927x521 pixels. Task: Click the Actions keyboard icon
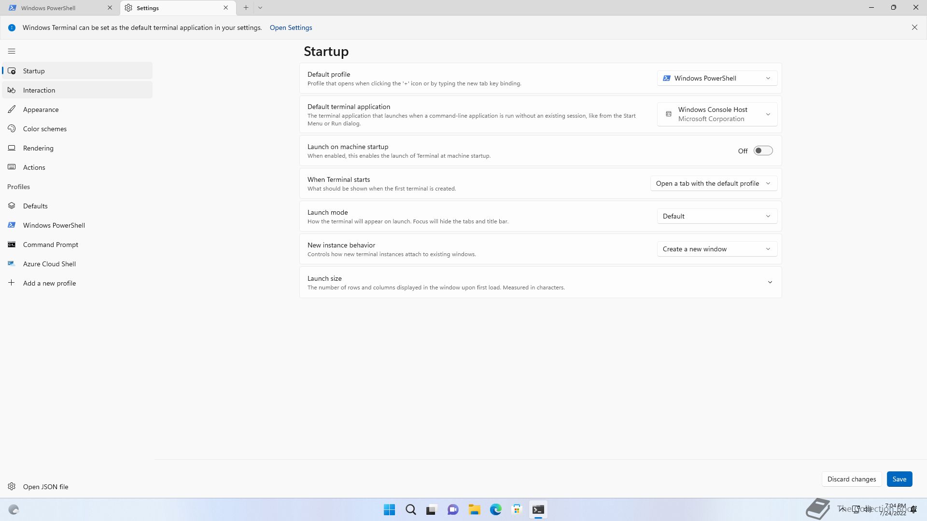click(x=12, y=167)
